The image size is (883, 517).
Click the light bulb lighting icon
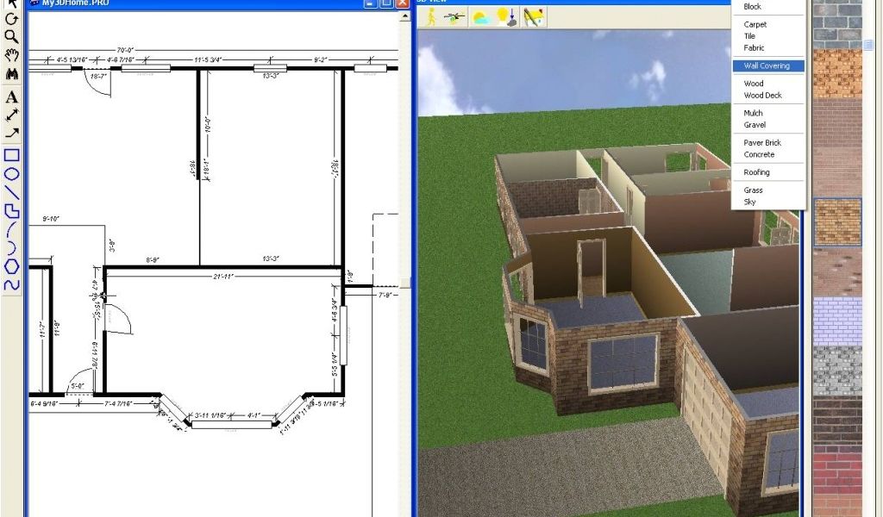[506, 17]
